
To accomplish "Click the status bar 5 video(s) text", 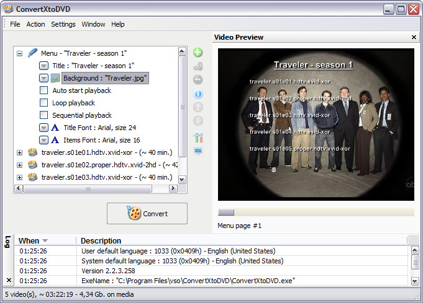I will click(70, 294).
